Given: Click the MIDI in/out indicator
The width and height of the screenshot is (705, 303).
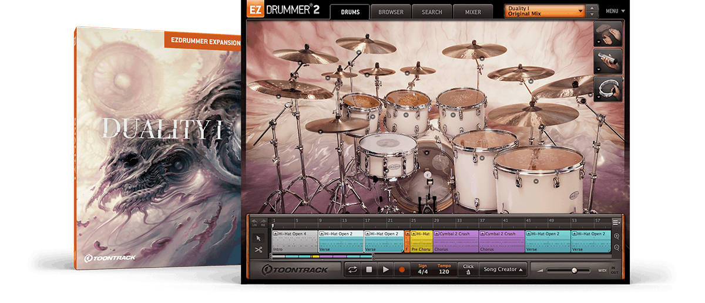Looking at the screenshot, I should click(607, 270).
